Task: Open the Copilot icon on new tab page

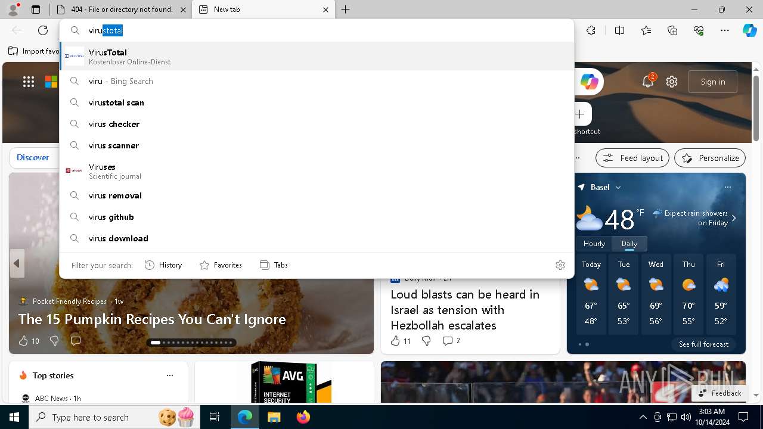Action: [x=589, y=82]
